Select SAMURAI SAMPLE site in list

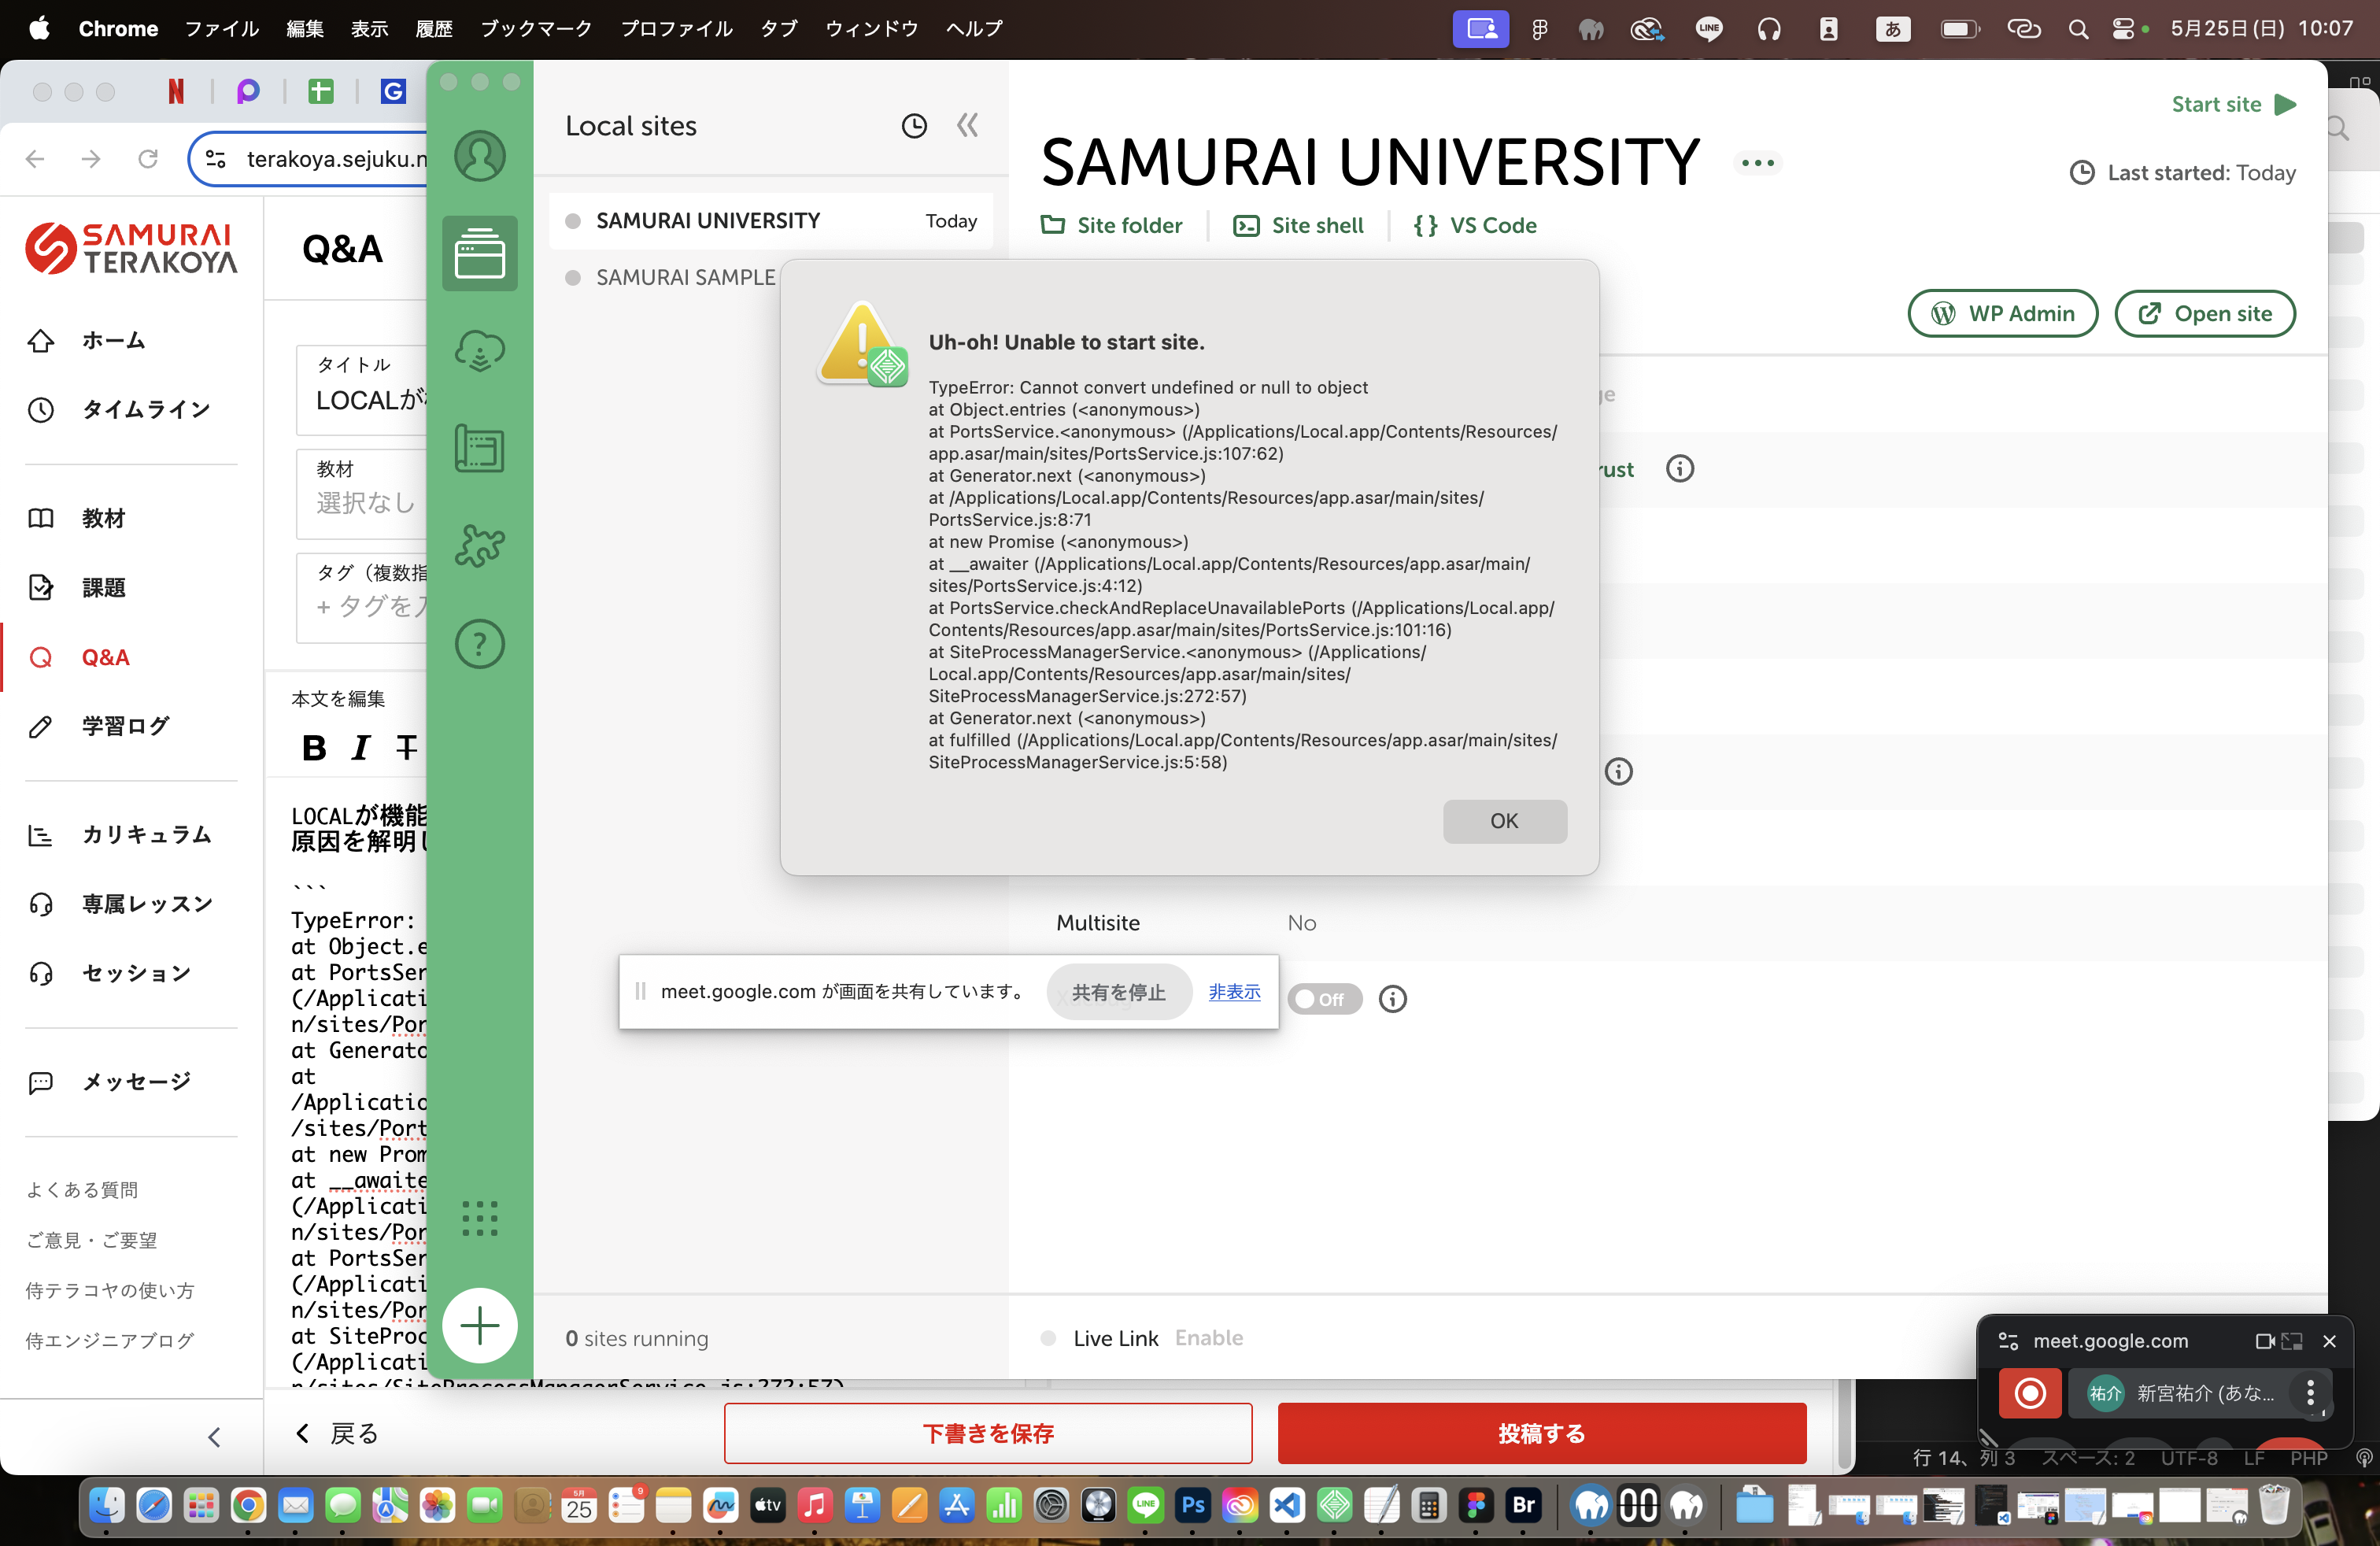(x=685, y=277)
